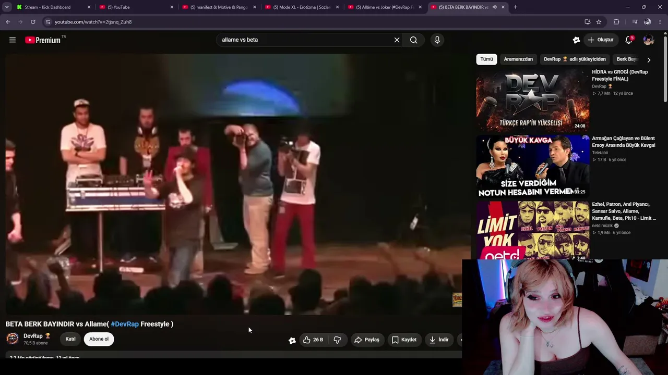Switch to the Stream - Kick Dashboard tab

pos(54,7)
